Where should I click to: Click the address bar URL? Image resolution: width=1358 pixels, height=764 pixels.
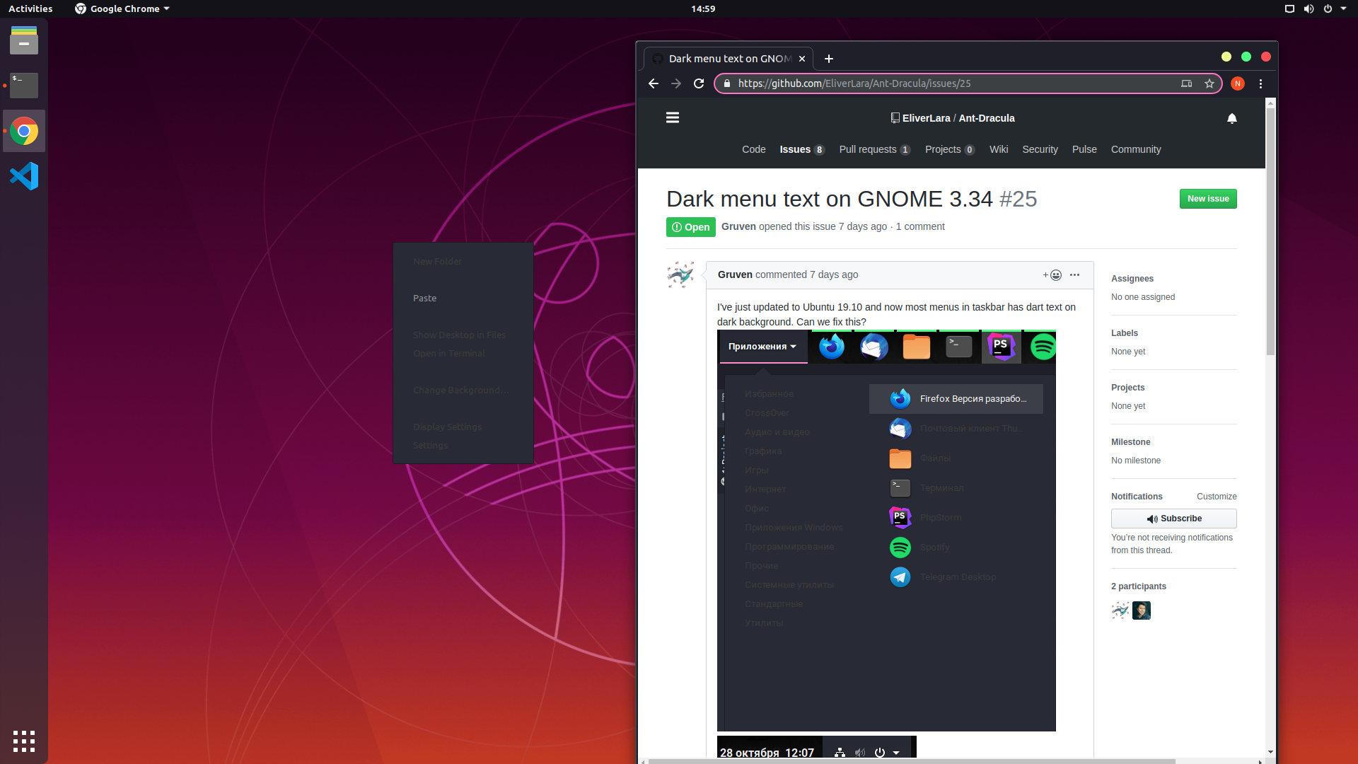click(x=854, y=83)
